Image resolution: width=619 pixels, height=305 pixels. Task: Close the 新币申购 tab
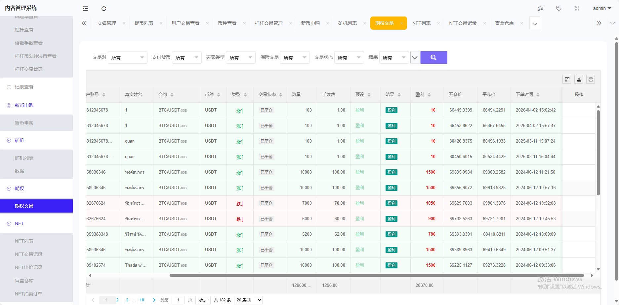coord(328,23)
